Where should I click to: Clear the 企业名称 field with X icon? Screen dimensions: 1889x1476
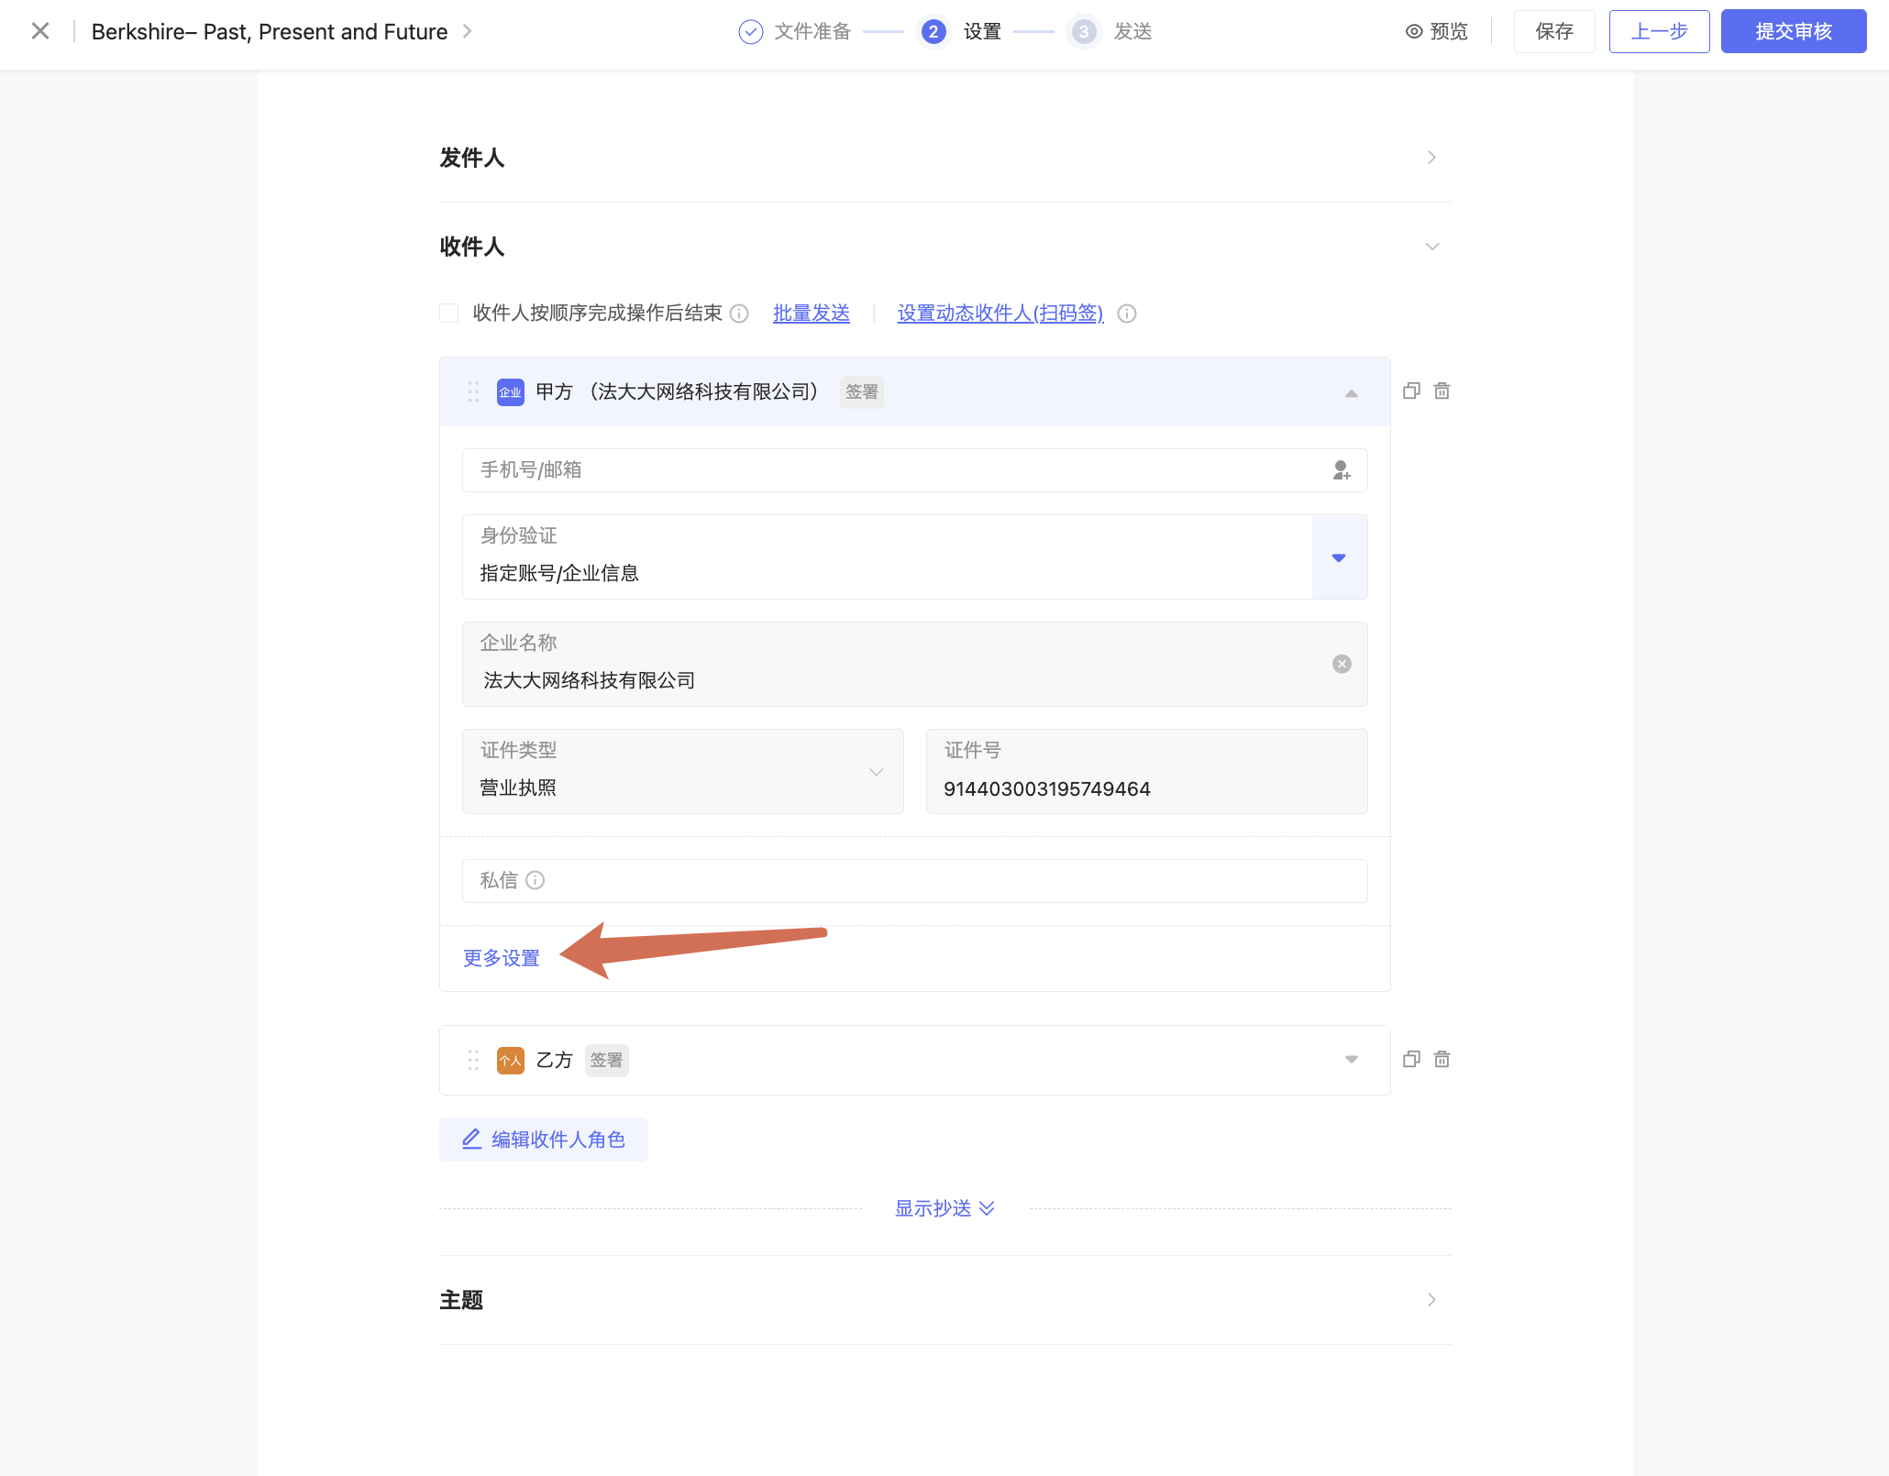[1342, 664]
